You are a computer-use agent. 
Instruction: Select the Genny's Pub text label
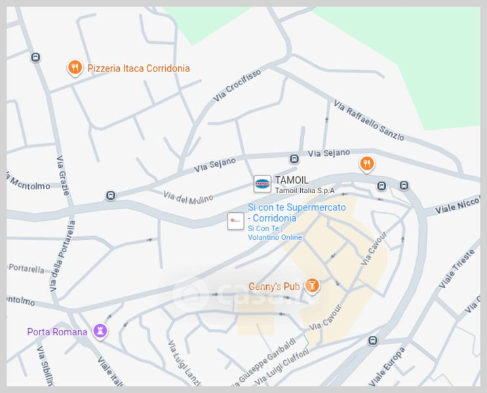274,286
